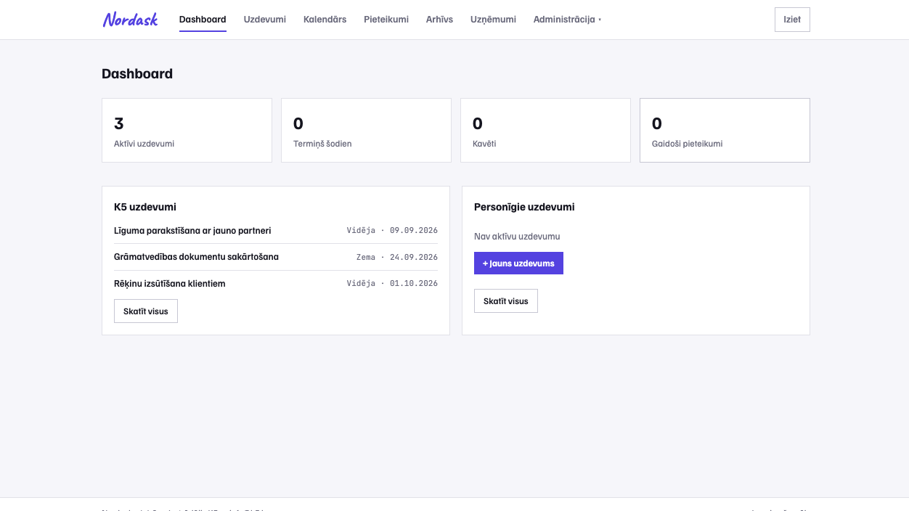Click Skatīt visus under K5 uzdevumi
The height and width of the screenshot is (511, 909).
146,311
